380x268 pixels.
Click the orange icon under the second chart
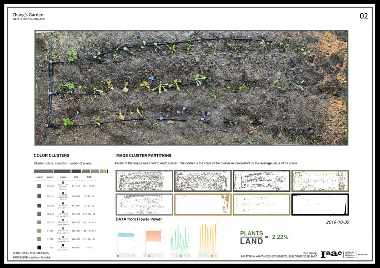[149, 256]
